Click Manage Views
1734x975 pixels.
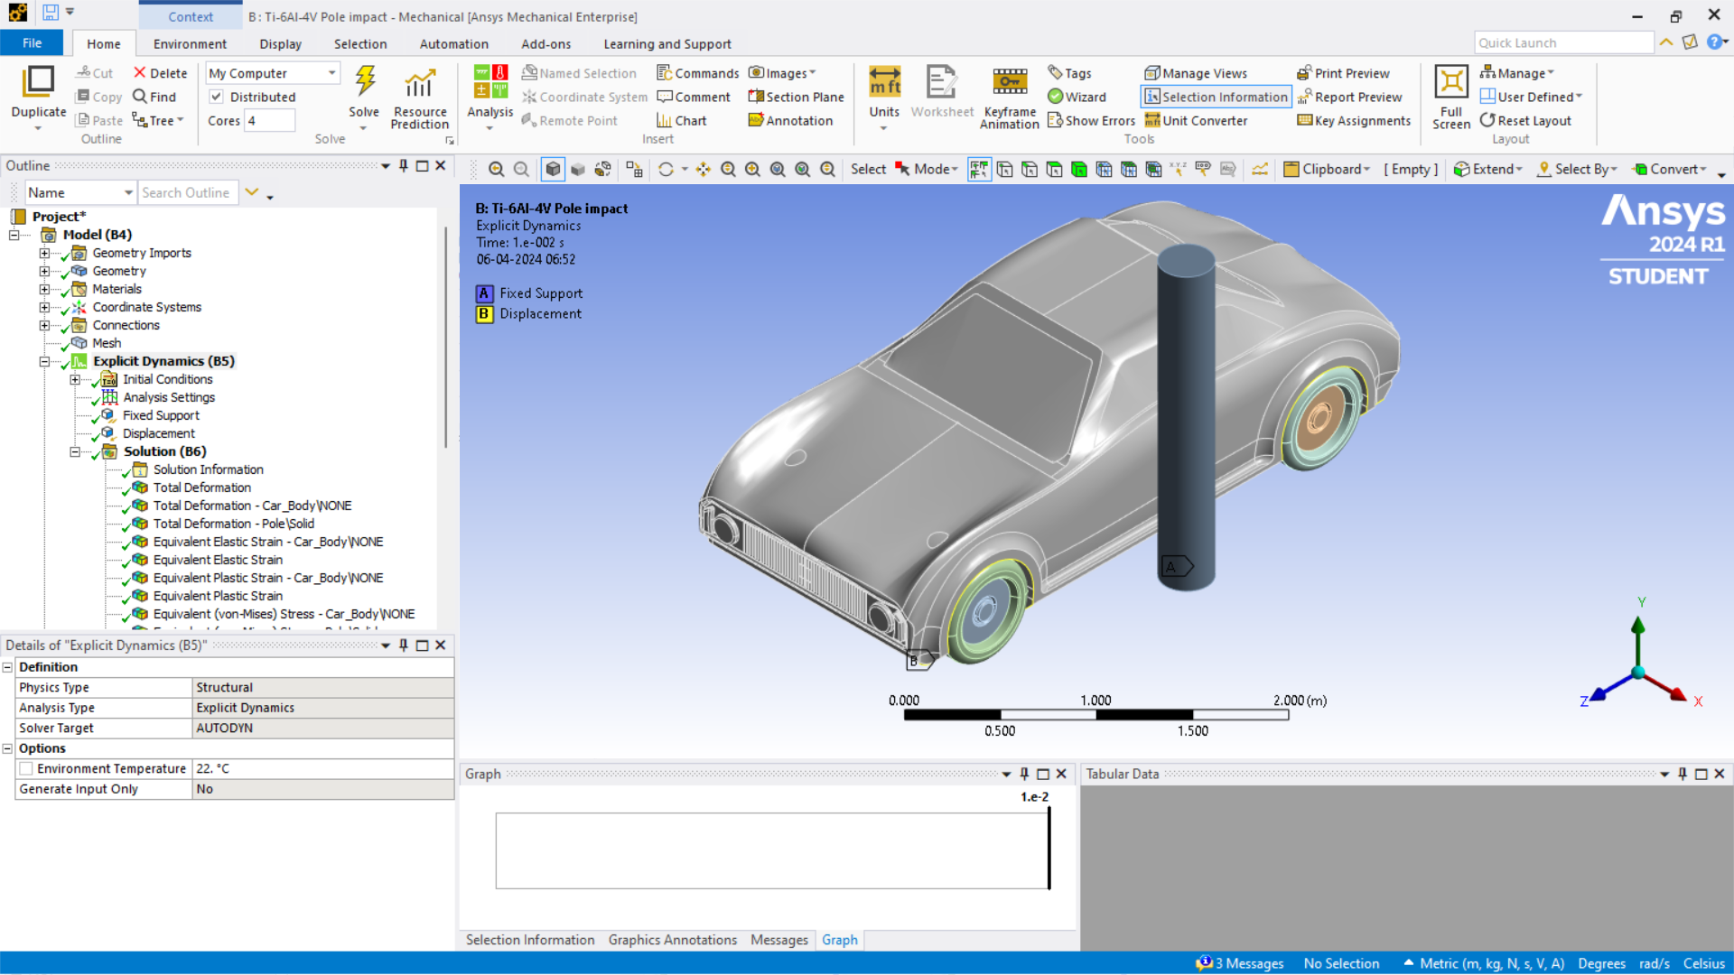(1196, 73)
